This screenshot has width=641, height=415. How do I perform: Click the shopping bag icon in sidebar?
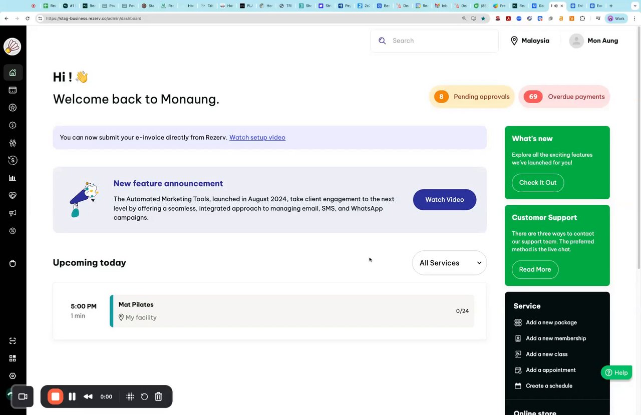13,264
